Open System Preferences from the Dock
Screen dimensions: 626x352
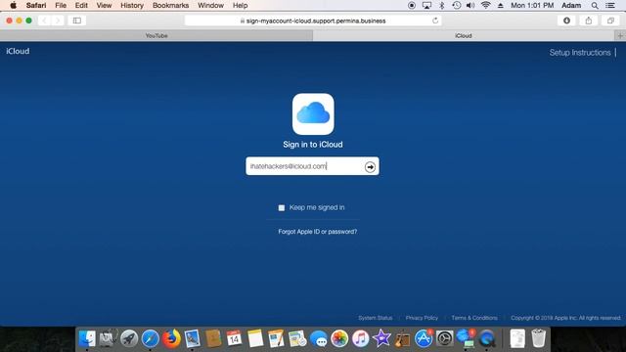[x=444, y=338]
